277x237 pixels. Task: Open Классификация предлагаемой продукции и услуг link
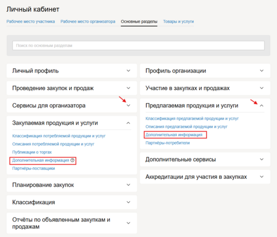[192, 118]
